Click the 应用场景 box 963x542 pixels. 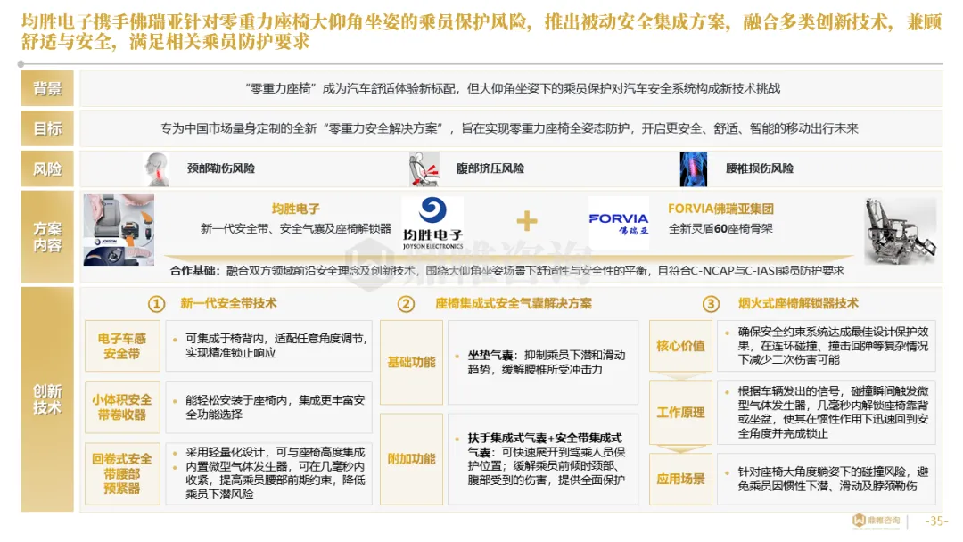coord(680,479)
